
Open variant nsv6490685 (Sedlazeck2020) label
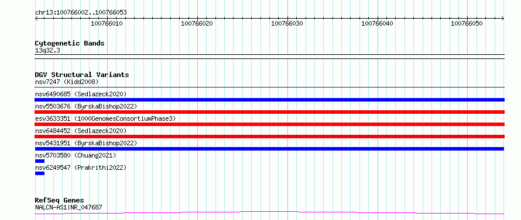[81, 94]
